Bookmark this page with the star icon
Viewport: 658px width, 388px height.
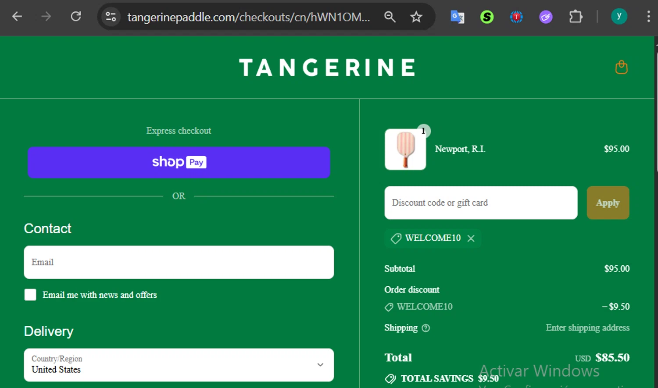coord(416,17)
